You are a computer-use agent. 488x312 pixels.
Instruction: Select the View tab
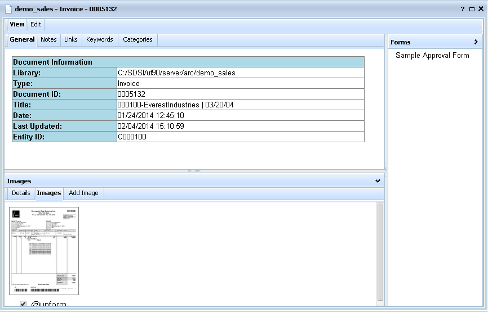(x=17, y=24)
